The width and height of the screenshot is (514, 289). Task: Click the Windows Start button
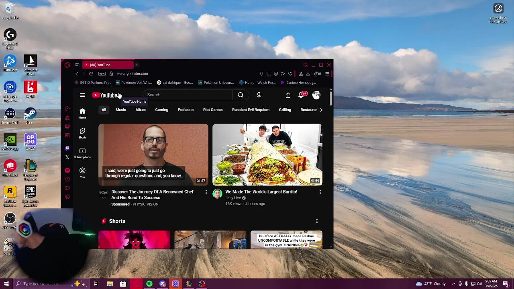[x=6, y=284]
